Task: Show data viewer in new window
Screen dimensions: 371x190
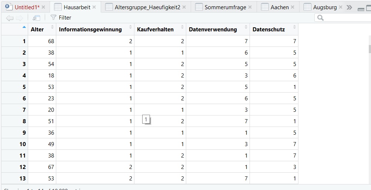Action: [36, 18]
